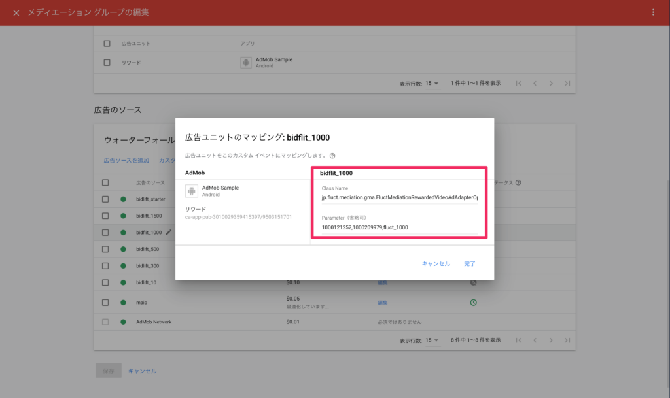Open rows-per-page dropdown in ad sources table
Image resolution: width=670 pixels, height=398 pixels.
point(432,340)
